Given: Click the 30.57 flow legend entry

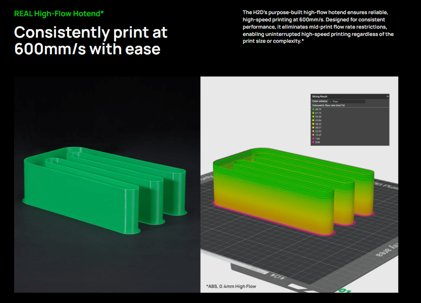Looking at the screenshot, I should (x=317, y=128).
